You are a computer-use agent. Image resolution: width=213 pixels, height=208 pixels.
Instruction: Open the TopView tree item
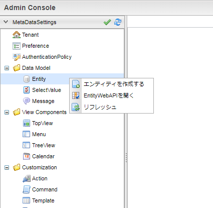point(43,123)
